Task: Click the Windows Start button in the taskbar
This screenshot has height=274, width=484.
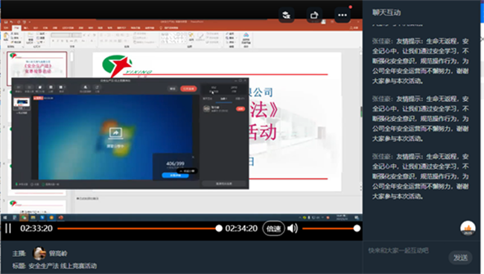Action: (5, 218)
